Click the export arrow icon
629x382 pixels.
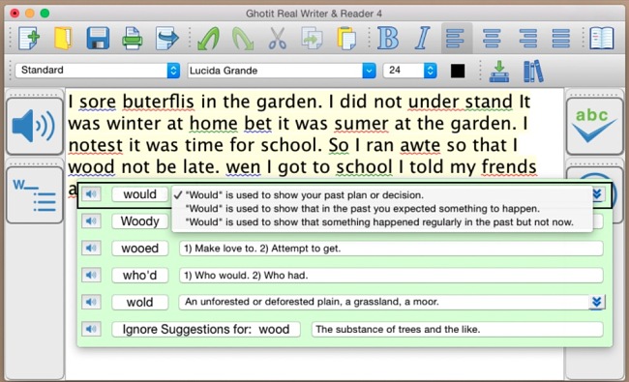(166, 39)
